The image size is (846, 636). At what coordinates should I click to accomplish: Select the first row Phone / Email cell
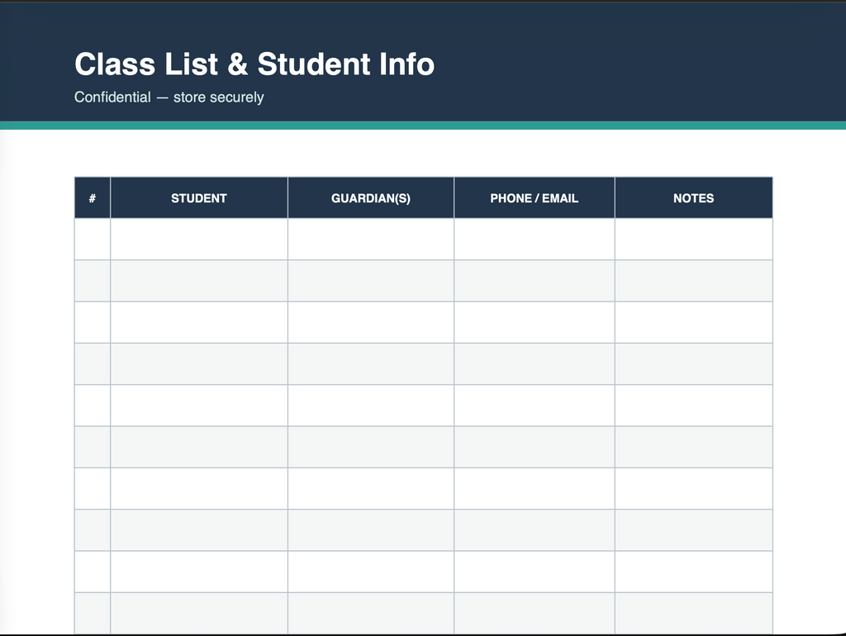[x=535, y=239]
